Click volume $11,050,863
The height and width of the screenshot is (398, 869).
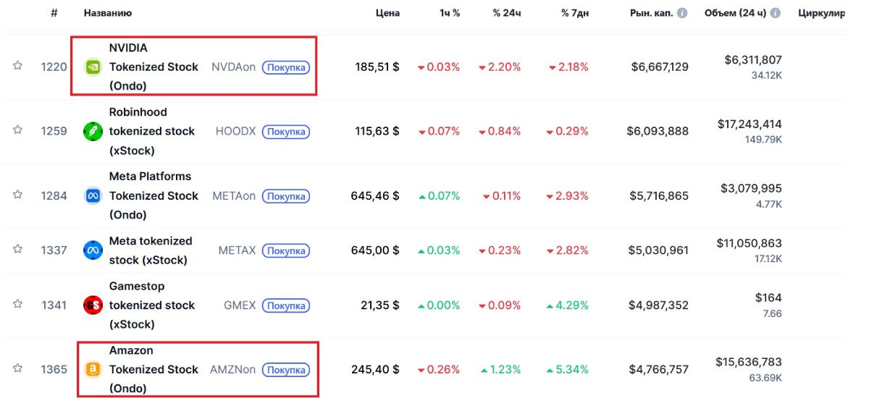(x=750, y=244)
